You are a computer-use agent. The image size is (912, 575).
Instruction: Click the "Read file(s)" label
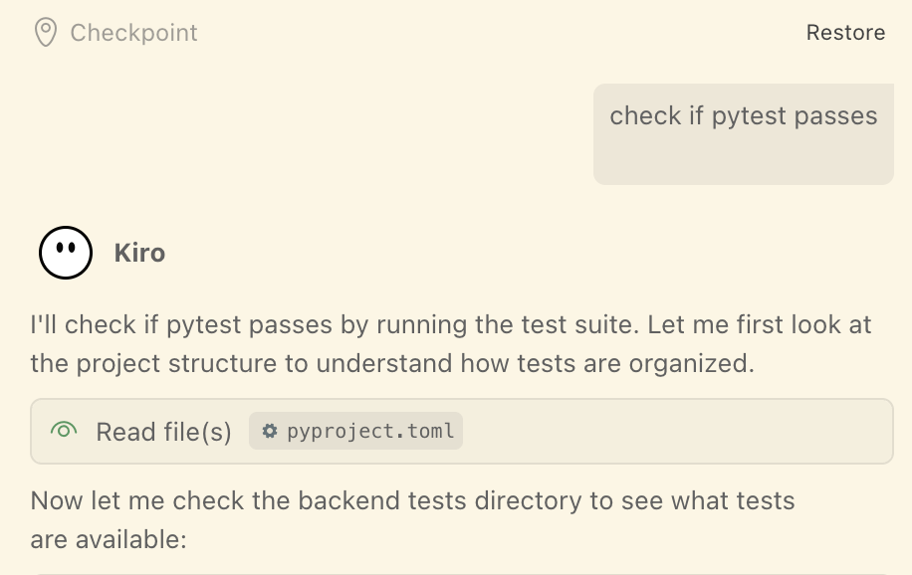(x=163, y=432)
